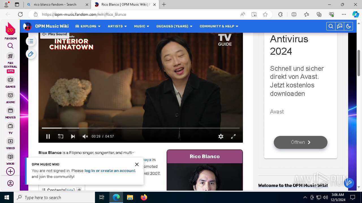Enter Immersive Reader
This screenshot has height=203, width=362.
(x=254, y=14)
